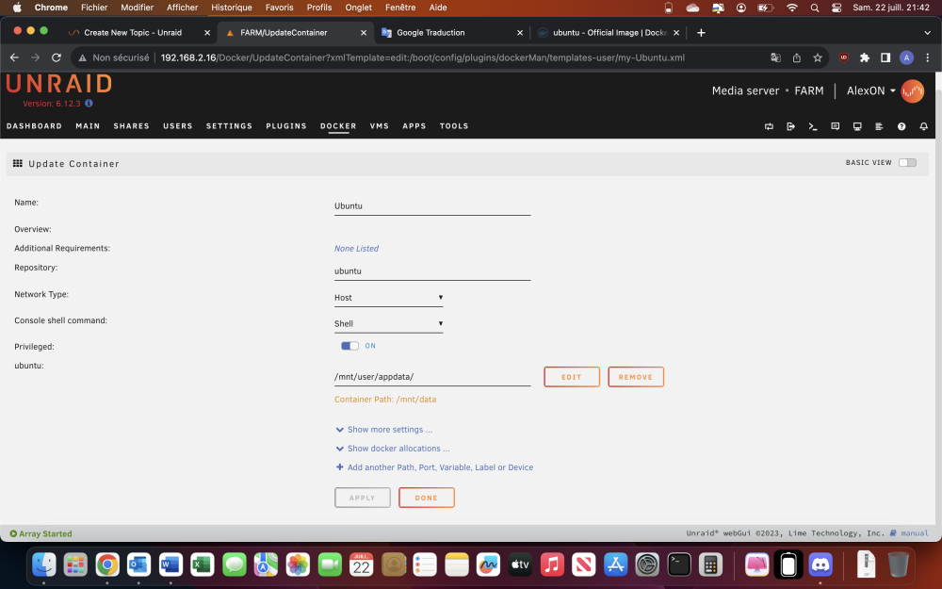The height and width of the screenshot is (589, 942).
Task: Click the EDIT button for ubuntu path
Action: point(572,377)
